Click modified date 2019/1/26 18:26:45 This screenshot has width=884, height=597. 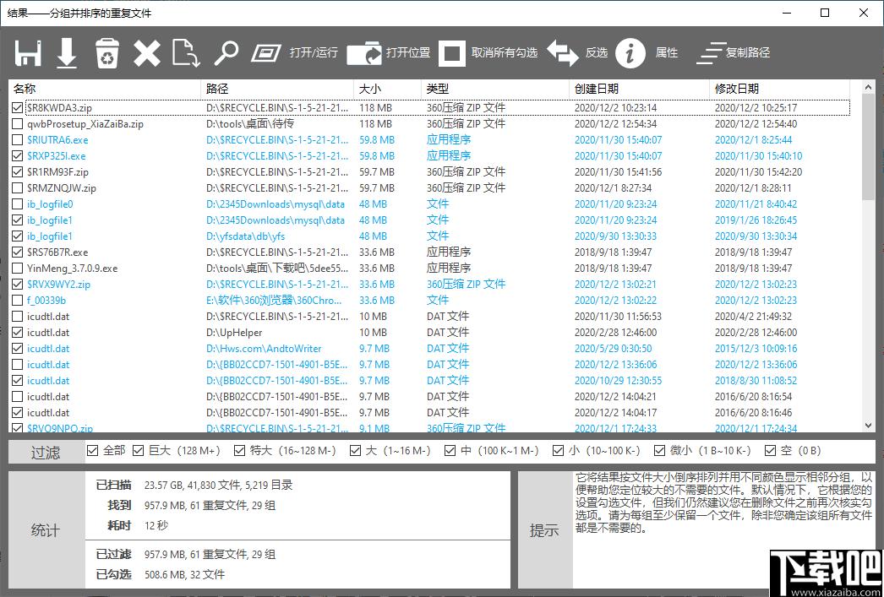tap(756, 220)
